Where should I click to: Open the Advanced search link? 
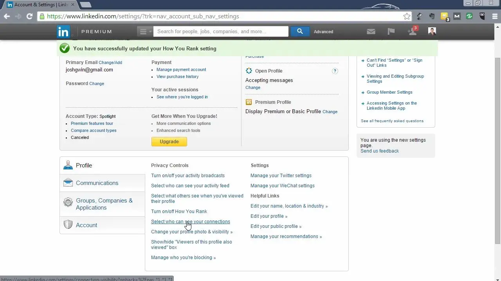coord(323,32)
